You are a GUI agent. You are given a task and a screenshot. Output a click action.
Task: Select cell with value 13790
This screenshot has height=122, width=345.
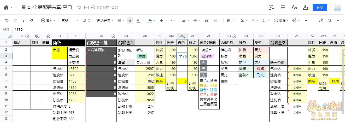[76, 68]
